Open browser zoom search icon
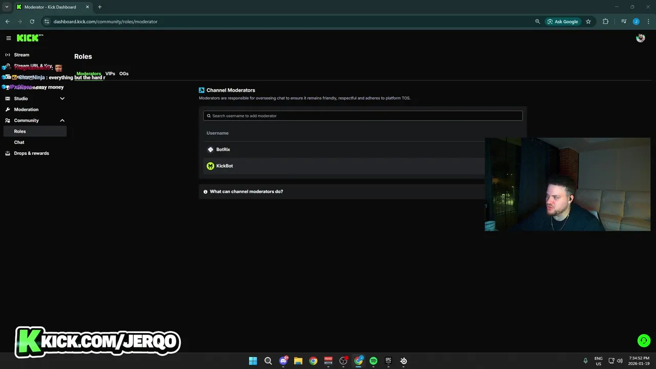The image size is (656, 369). (x=538, y=22)
